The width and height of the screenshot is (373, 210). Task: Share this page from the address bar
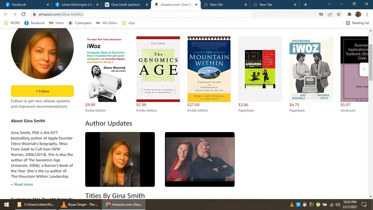coord(330,14)
